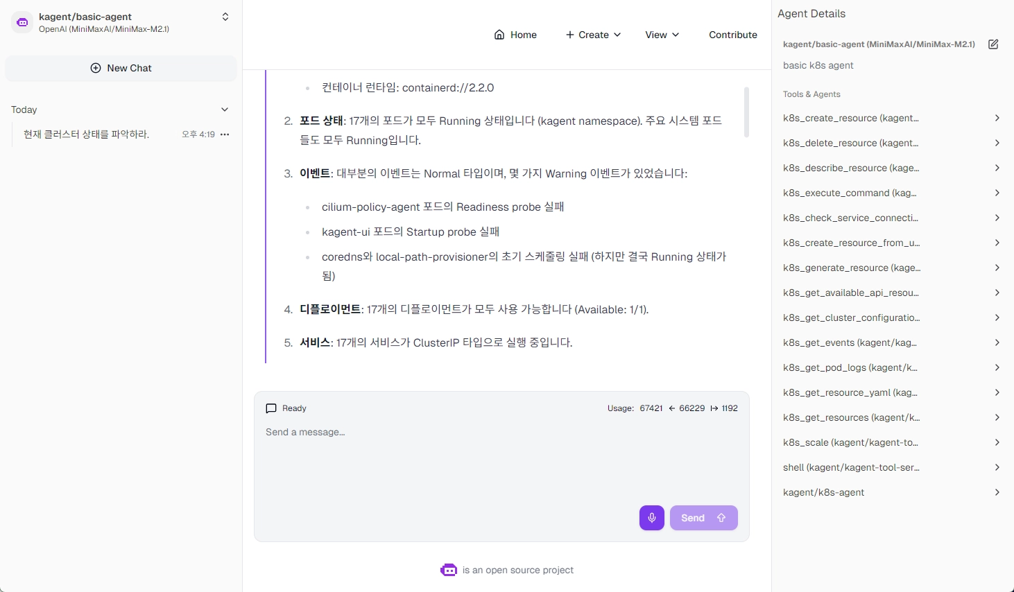Send the message

click(x=703, y=518)
